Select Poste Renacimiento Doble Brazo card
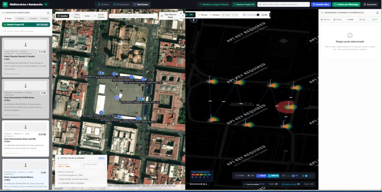382x192 pixels. coord(25,98)
